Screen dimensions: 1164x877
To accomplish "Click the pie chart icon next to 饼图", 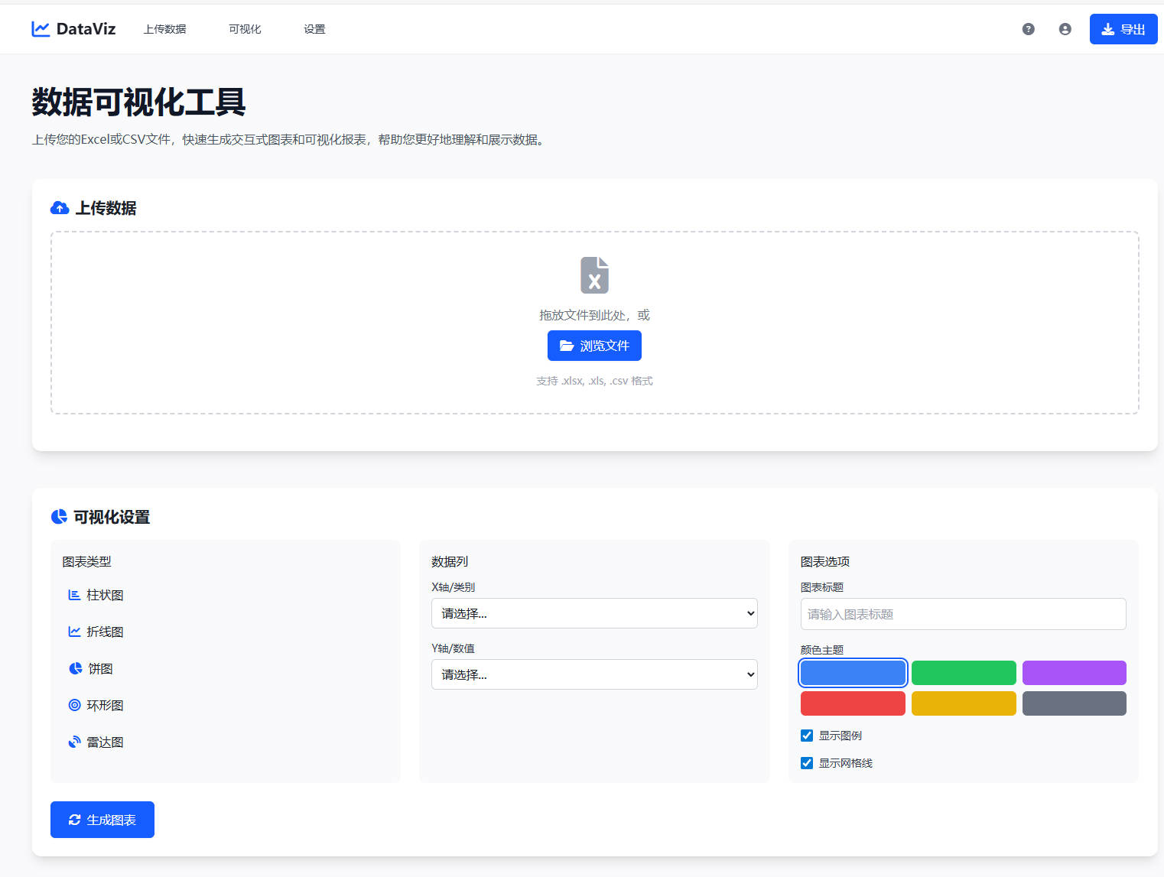I will pos(75,668).
